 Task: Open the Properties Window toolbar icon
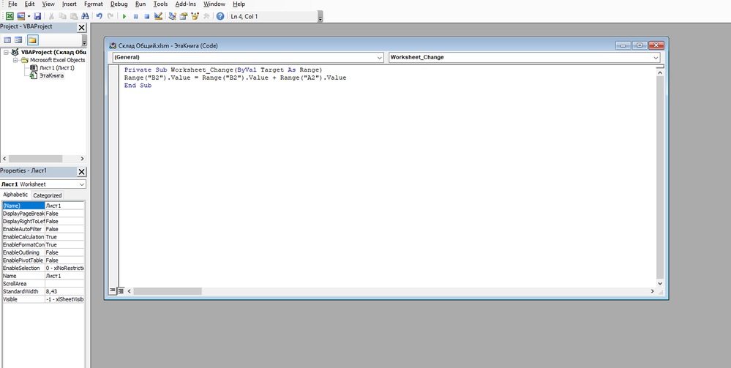(x=184, y=16)
